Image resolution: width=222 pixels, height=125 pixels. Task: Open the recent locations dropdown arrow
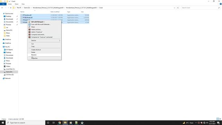coord(8,8)
